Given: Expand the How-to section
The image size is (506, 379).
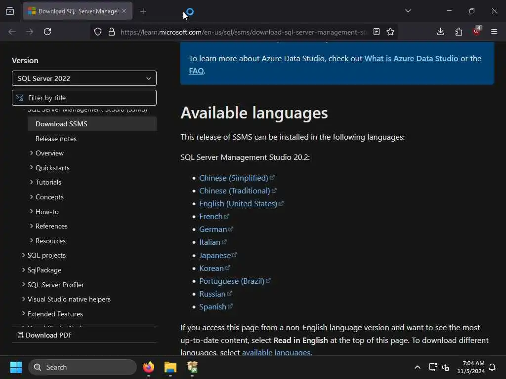Looking at the screenshot, I should (47, 212).
